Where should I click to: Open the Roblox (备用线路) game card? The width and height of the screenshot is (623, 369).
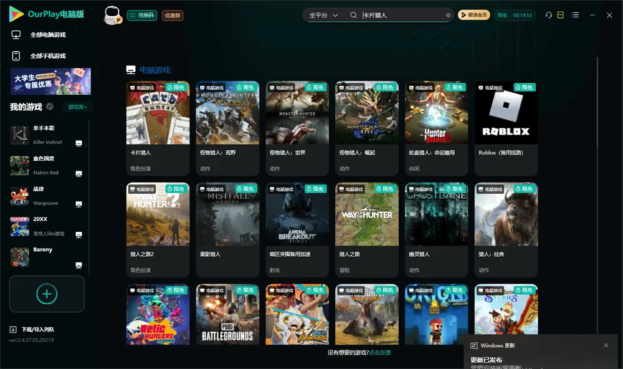point(506,128)
